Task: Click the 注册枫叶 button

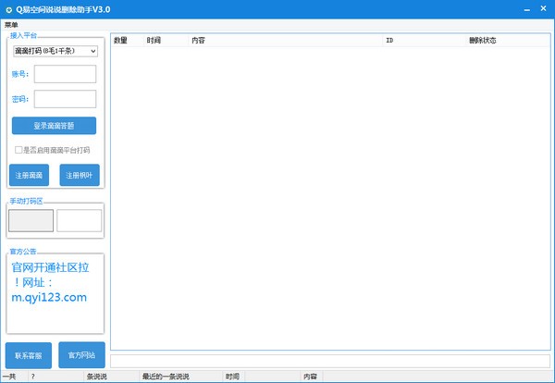Action: (80, 175)
